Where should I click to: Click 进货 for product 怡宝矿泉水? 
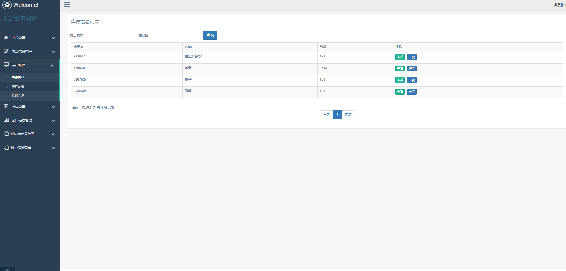tap(412, 57)
